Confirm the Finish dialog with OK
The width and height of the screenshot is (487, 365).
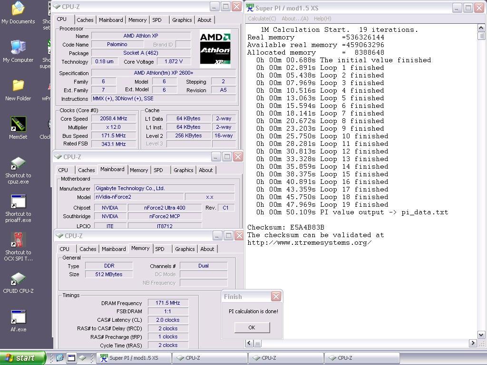click(252, 327)
